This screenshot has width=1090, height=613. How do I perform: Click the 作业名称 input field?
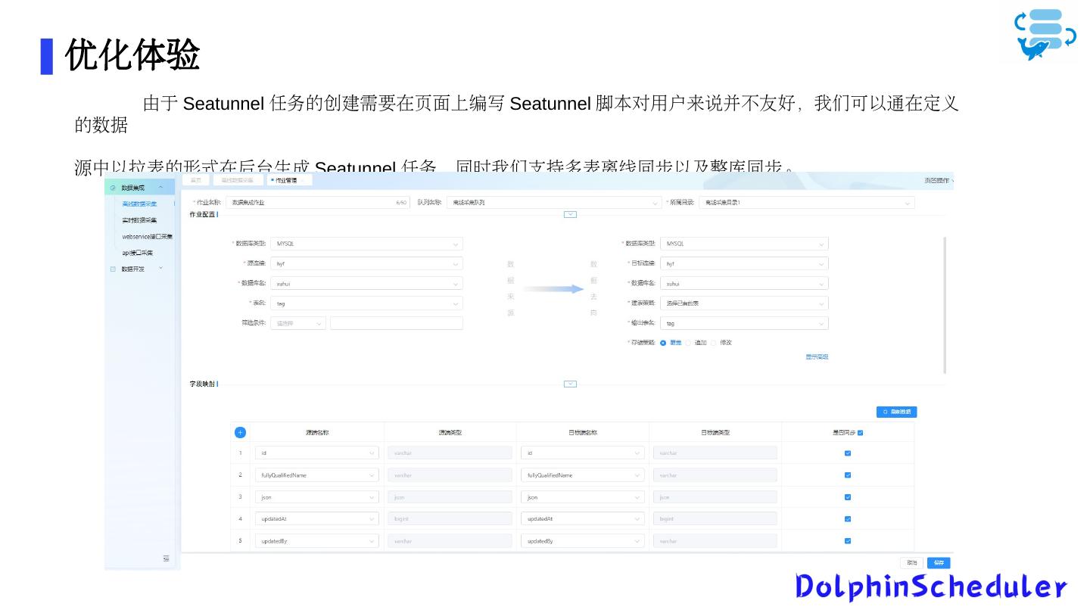click(x=318, y=203)
